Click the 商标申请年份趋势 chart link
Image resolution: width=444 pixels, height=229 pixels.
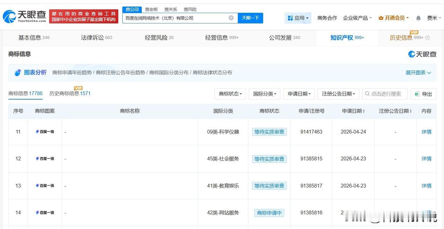(x=72, y=73)
